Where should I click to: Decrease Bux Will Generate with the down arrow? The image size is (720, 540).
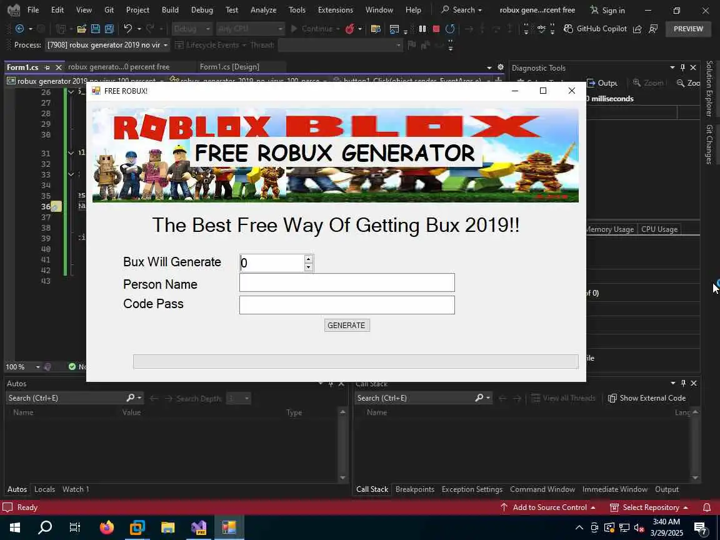point(308,267)
